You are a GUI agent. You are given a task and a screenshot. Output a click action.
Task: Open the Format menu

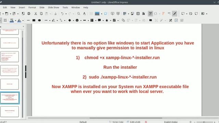click(32, 8)
